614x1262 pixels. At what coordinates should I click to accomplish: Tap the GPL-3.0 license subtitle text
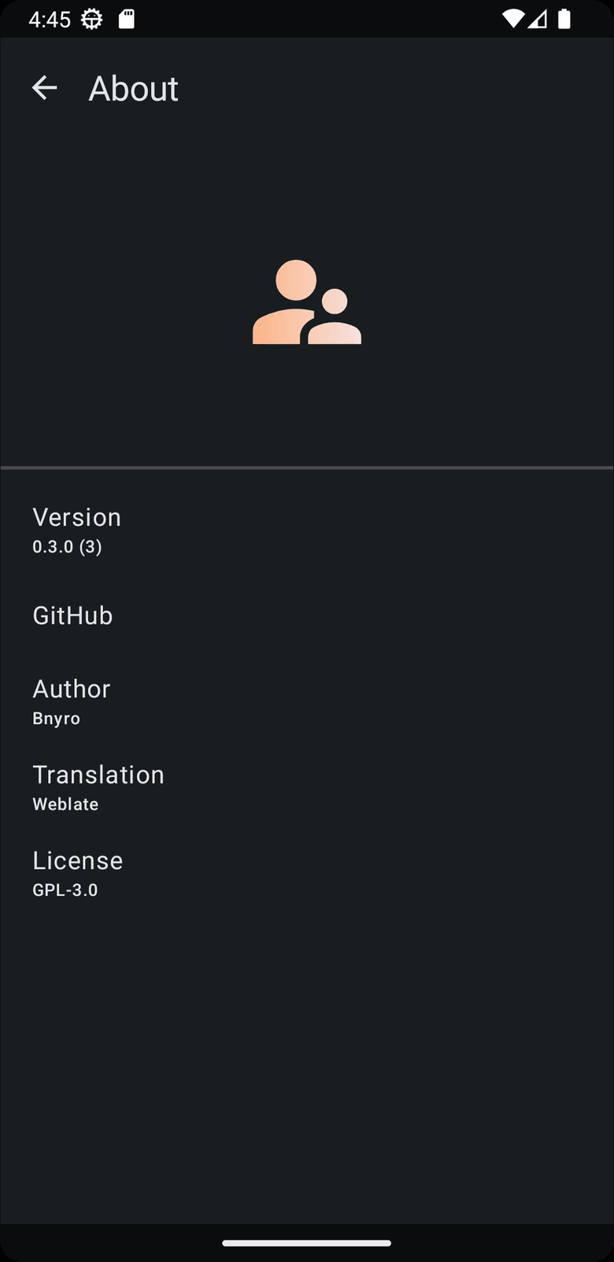pyautogui.click(x=65, y=890)
